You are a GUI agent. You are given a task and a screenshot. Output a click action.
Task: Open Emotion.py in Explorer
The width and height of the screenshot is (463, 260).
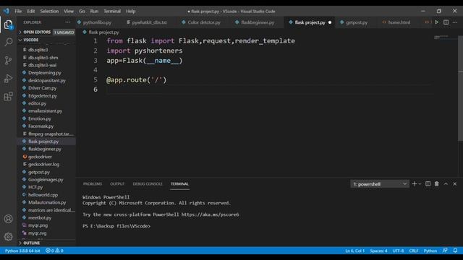point(40,118)
